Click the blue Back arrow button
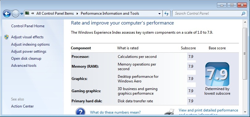 (7, 14)
